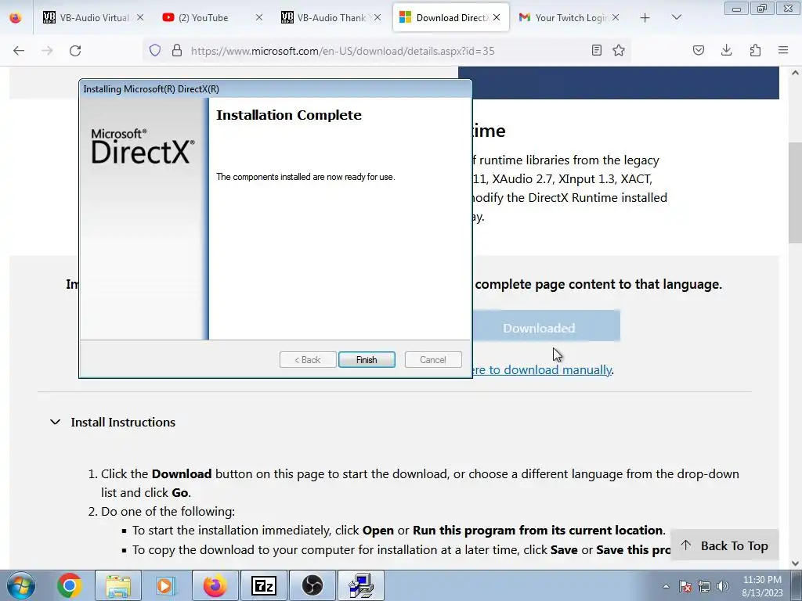Open the Firefox downloads panel
Viewport: 802px width, 601px height.
(726, 50)
